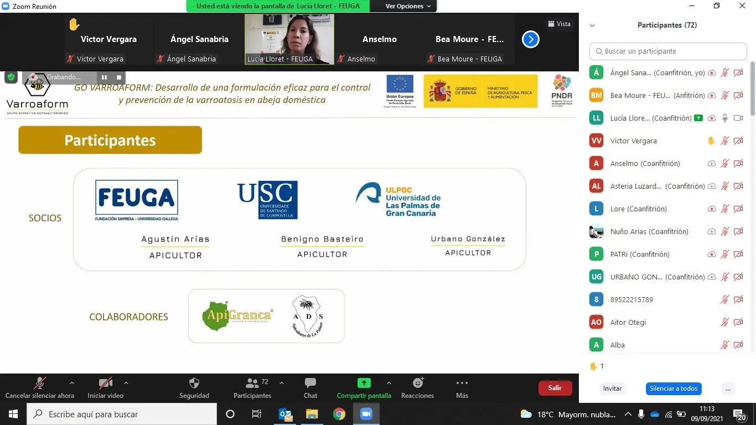This screenshot has height=425, width=756.
Task: Click the blue next-participants arrow
Action: [x=530, y=39]
